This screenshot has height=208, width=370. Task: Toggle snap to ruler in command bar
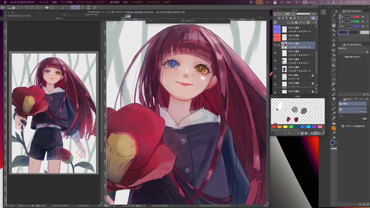pyautogui.click(x=73, y=7)
